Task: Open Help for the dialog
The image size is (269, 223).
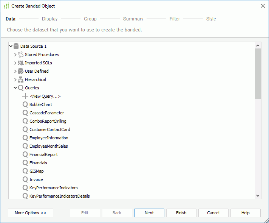Action: pos(245,213)
